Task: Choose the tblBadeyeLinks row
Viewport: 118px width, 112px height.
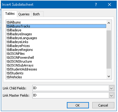Action: pyautogui.click(x=56, y=42)
